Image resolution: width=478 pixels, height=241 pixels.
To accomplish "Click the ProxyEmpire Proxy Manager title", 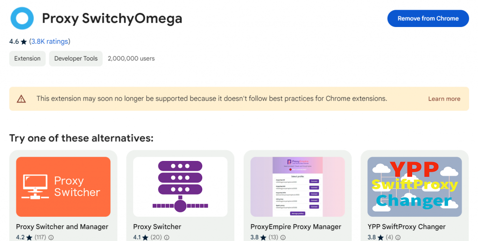I will [x=295, y=227].
